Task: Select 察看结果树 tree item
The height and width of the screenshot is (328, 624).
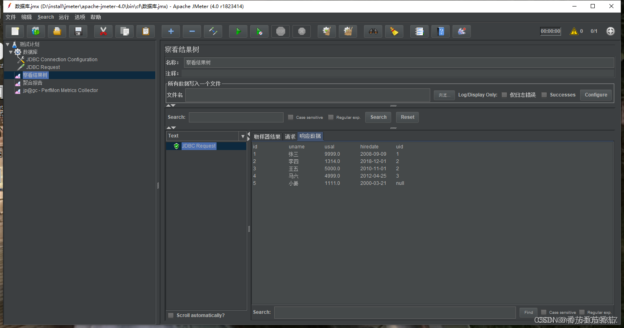Action: pos(35,75)
